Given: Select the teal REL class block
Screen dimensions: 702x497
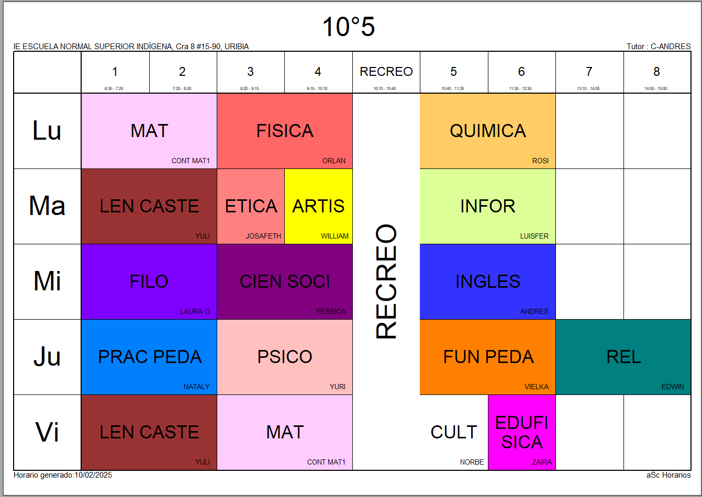Looking at the screenshot, I should (x=623, y=357).
